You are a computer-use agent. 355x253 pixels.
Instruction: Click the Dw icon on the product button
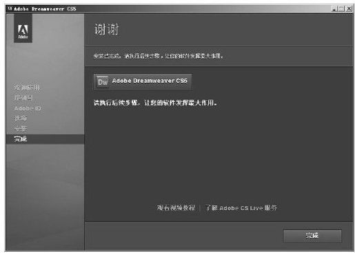click(x=103, y=81)
